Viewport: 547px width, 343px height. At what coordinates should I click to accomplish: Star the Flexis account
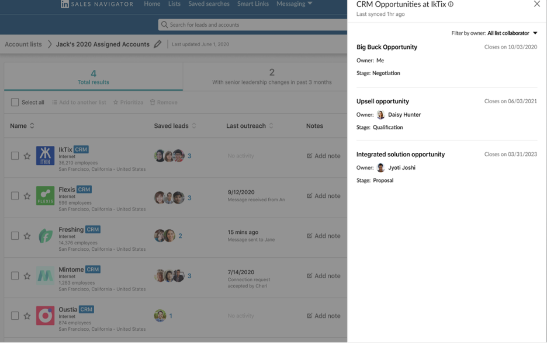[x=27, y=196]
